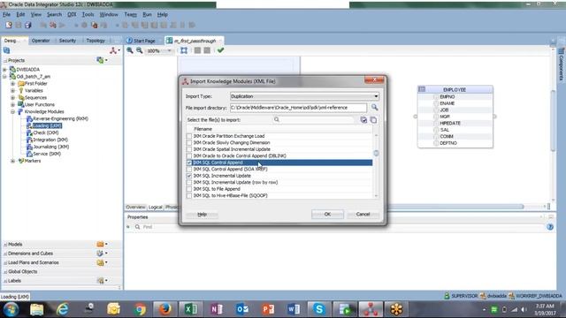Open OneNote from the taskbar
The width and height of the screenshot is (566, 318).
pyautogui.click(x=217, y=309)
